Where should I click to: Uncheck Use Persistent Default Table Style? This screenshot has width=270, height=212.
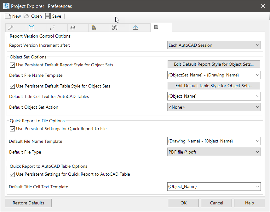point(12,86)
